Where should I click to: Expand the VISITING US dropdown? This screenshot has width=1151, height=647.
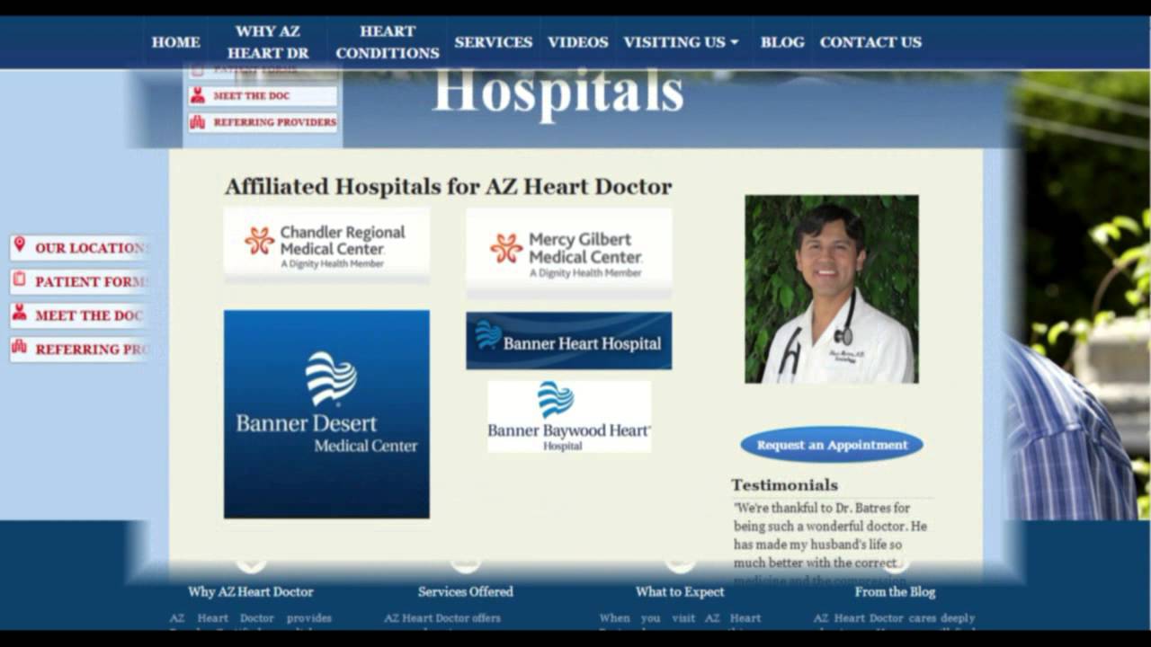(x=681, y=42)
